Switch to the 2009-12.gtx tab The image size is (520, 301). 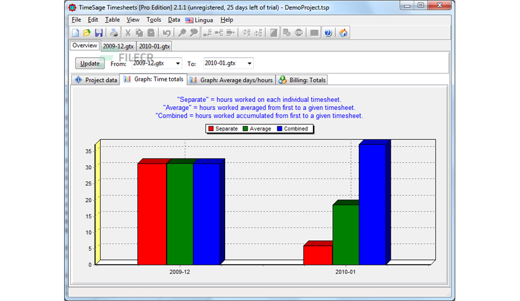coord(118,46)
